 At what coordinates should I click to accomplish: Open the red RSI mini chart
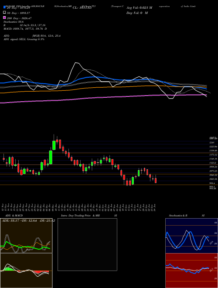191,271
